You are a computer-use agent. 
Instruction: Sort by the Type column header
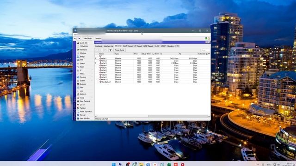(x=123, y=54)
